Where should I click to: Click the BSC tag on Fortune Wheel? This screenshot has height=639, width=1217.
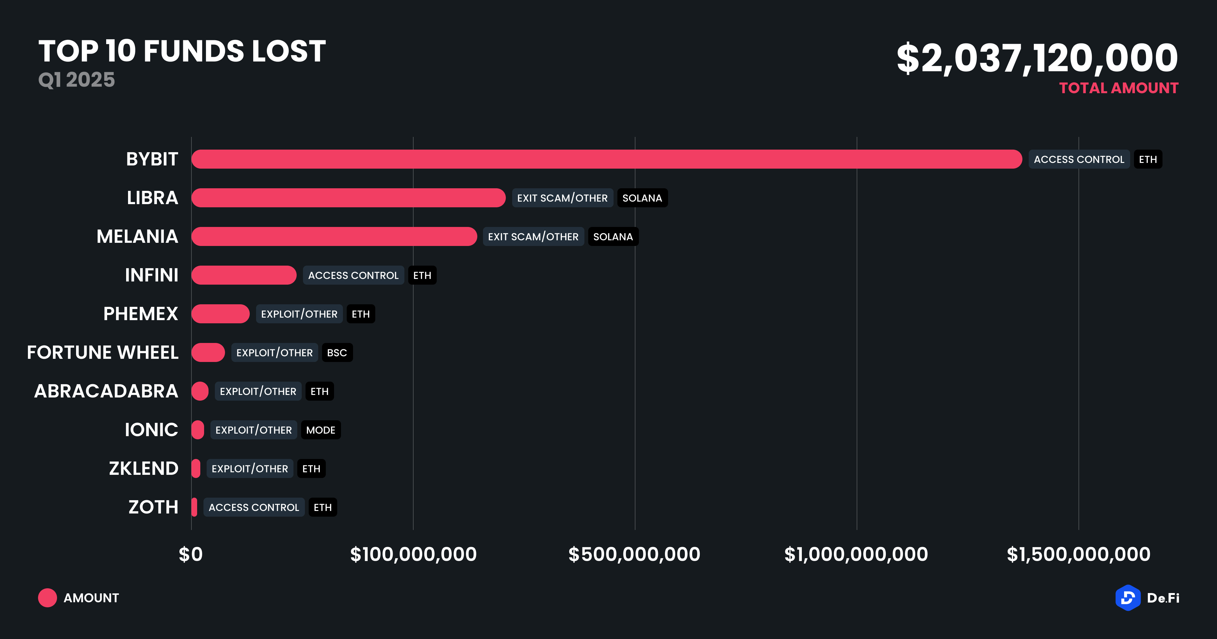tap(337, 353)
